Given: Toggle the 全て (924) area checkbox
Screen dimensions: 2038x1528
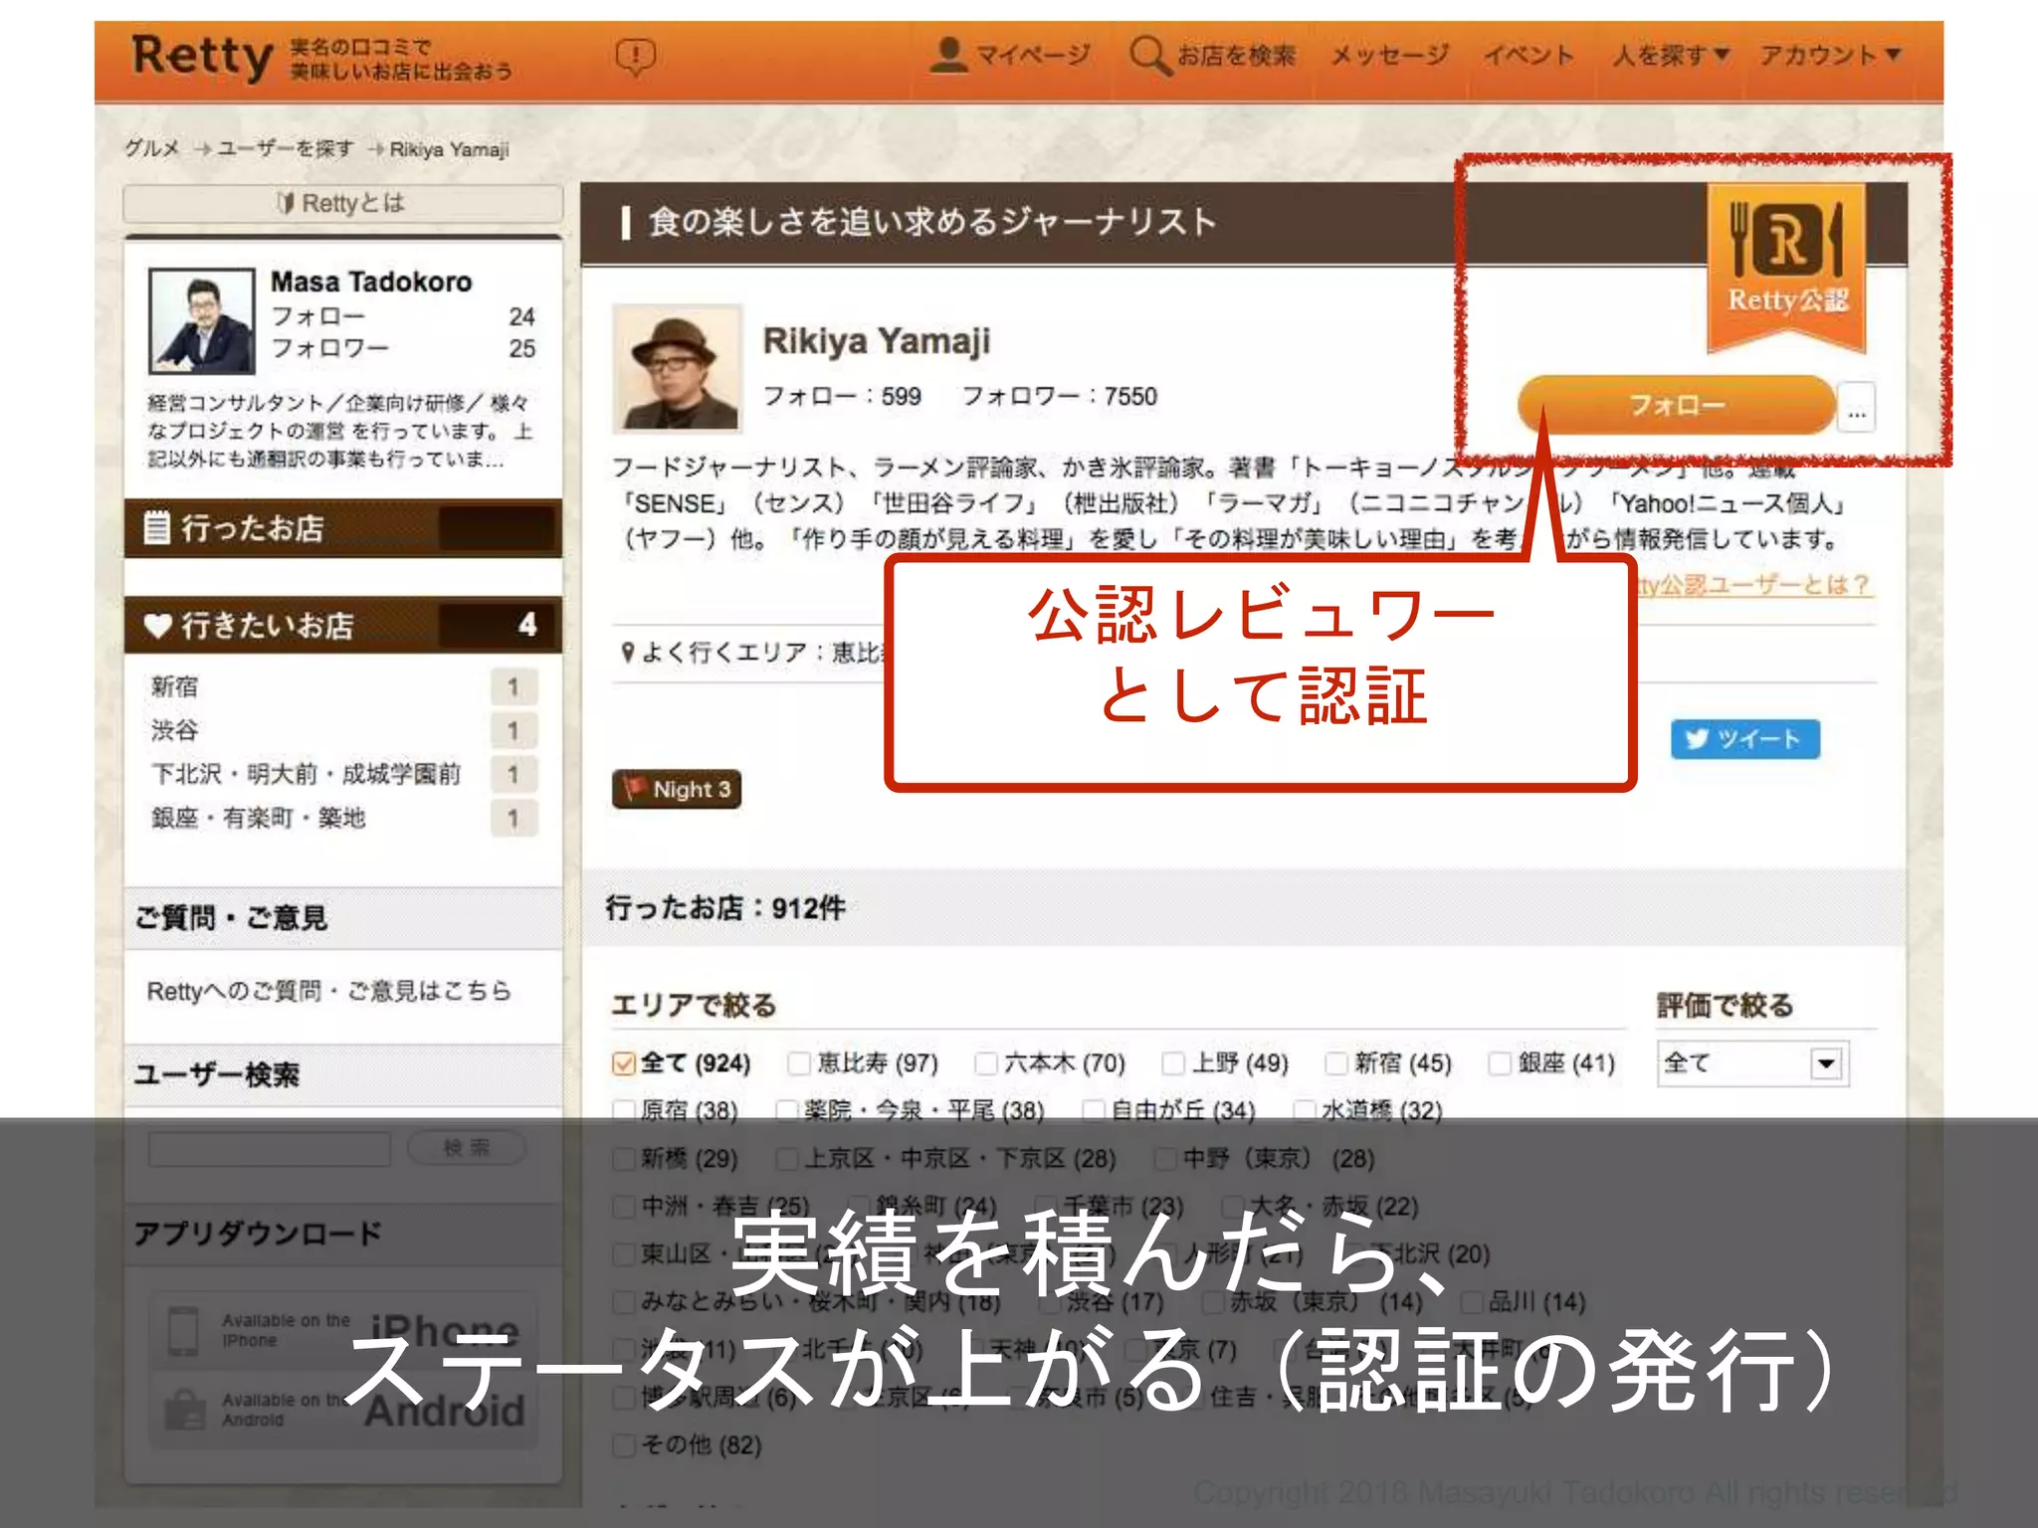Looking at the screenshot, I should click(624, 1063).
